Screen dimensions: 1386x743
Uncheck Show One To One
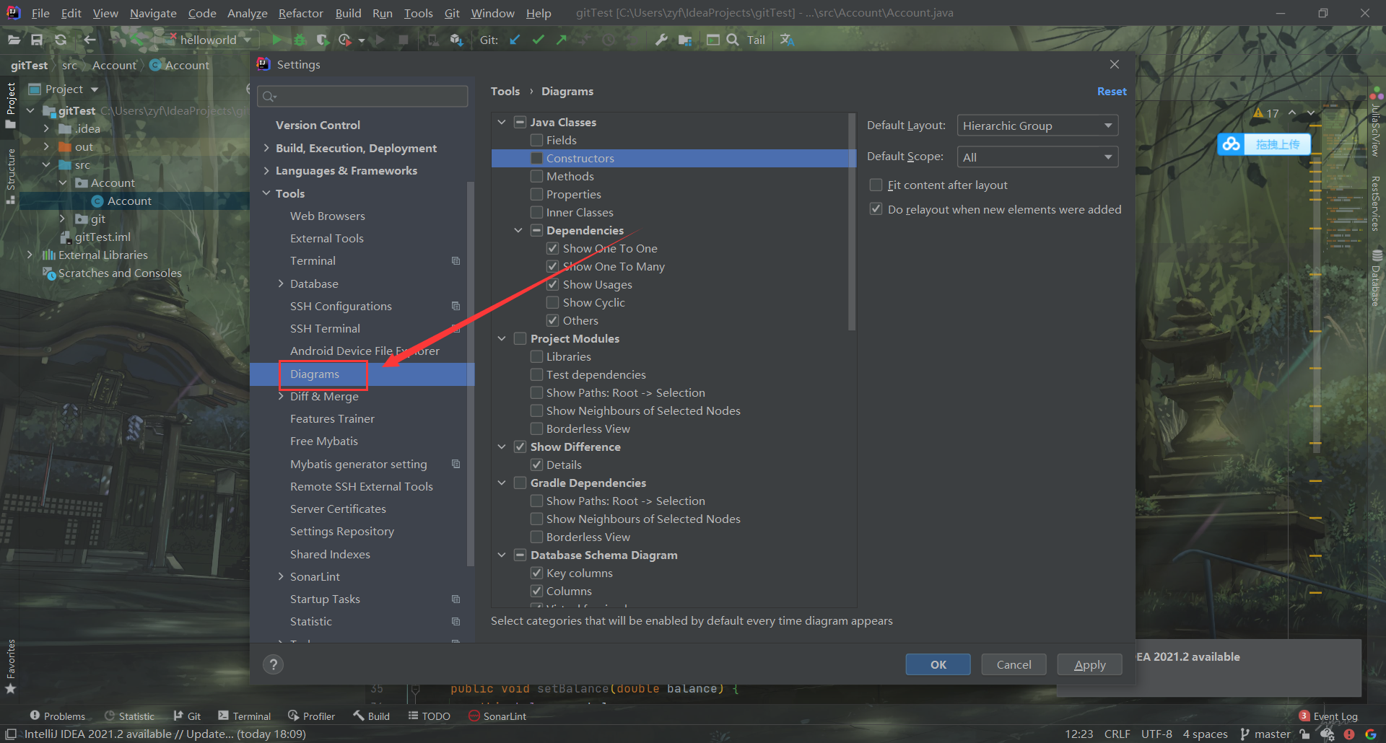pos(552,248)
